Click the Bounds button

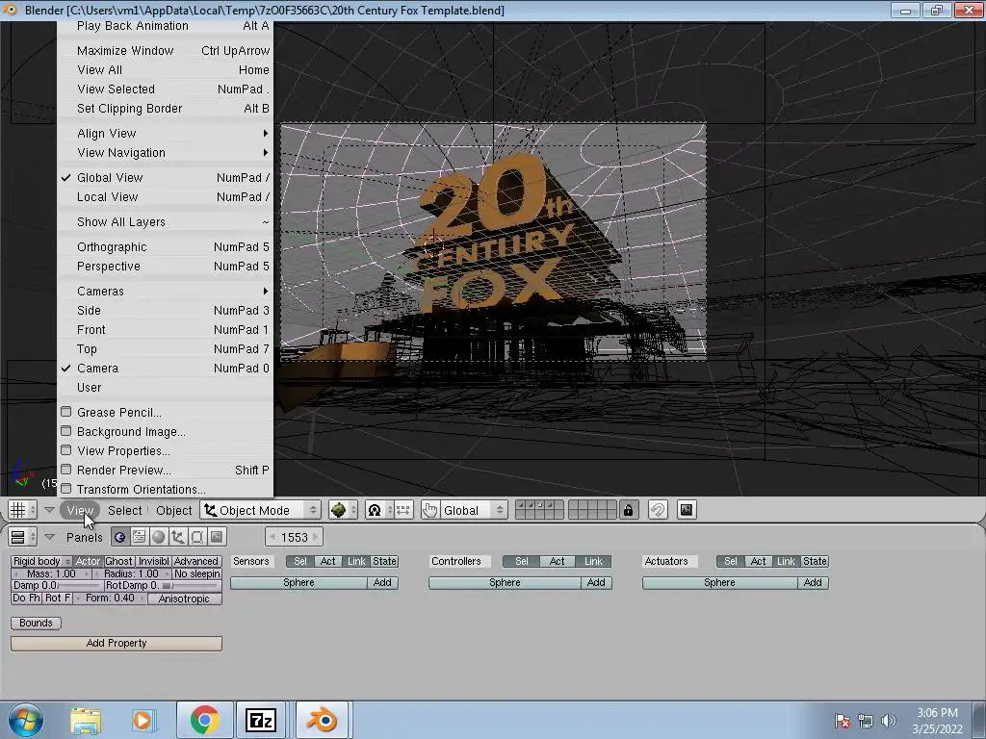pos(36,623)
